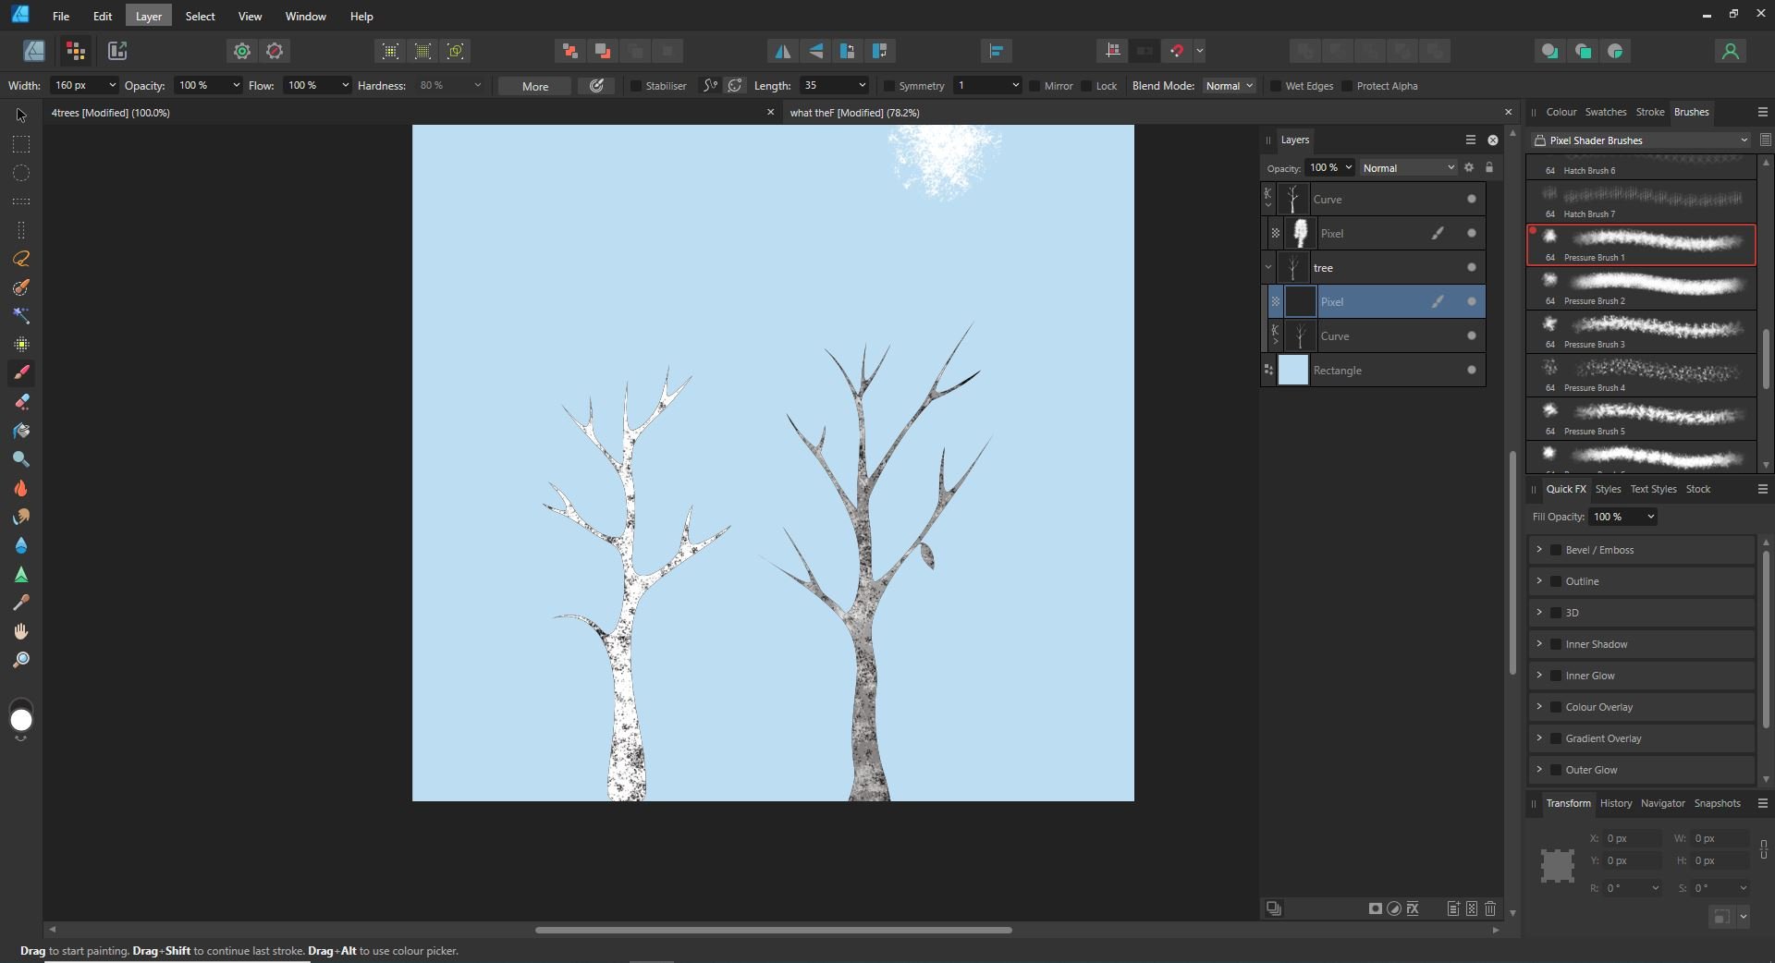Click the pressure controls size icon

[597, 86]
